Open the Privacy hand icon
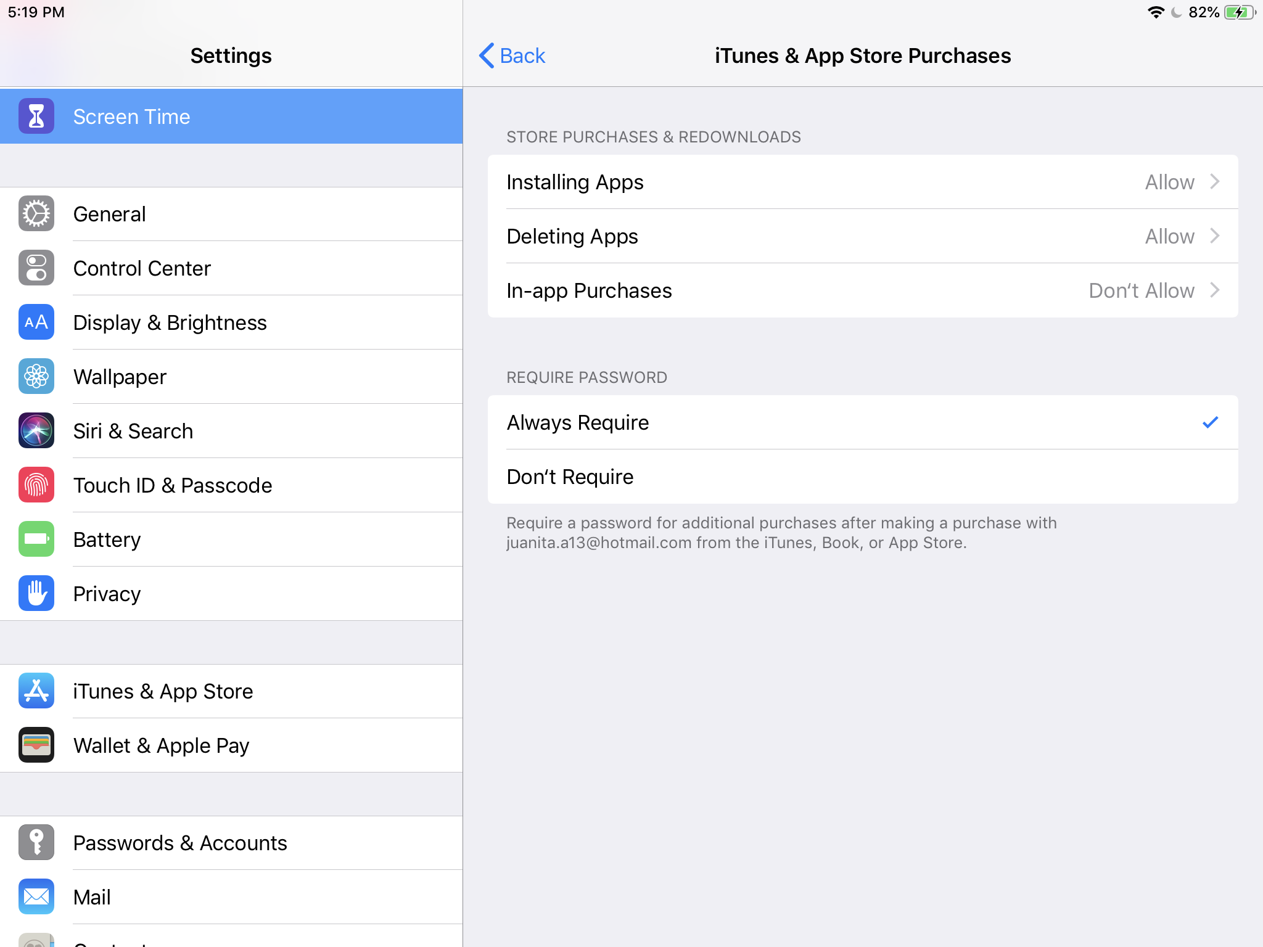Image resolution: width=1263 pixels, height=947 pixels. [36, 594]
